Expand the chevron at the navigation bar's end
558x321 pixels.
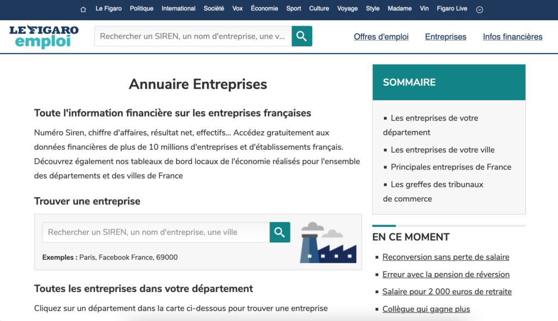click(480, 9)
